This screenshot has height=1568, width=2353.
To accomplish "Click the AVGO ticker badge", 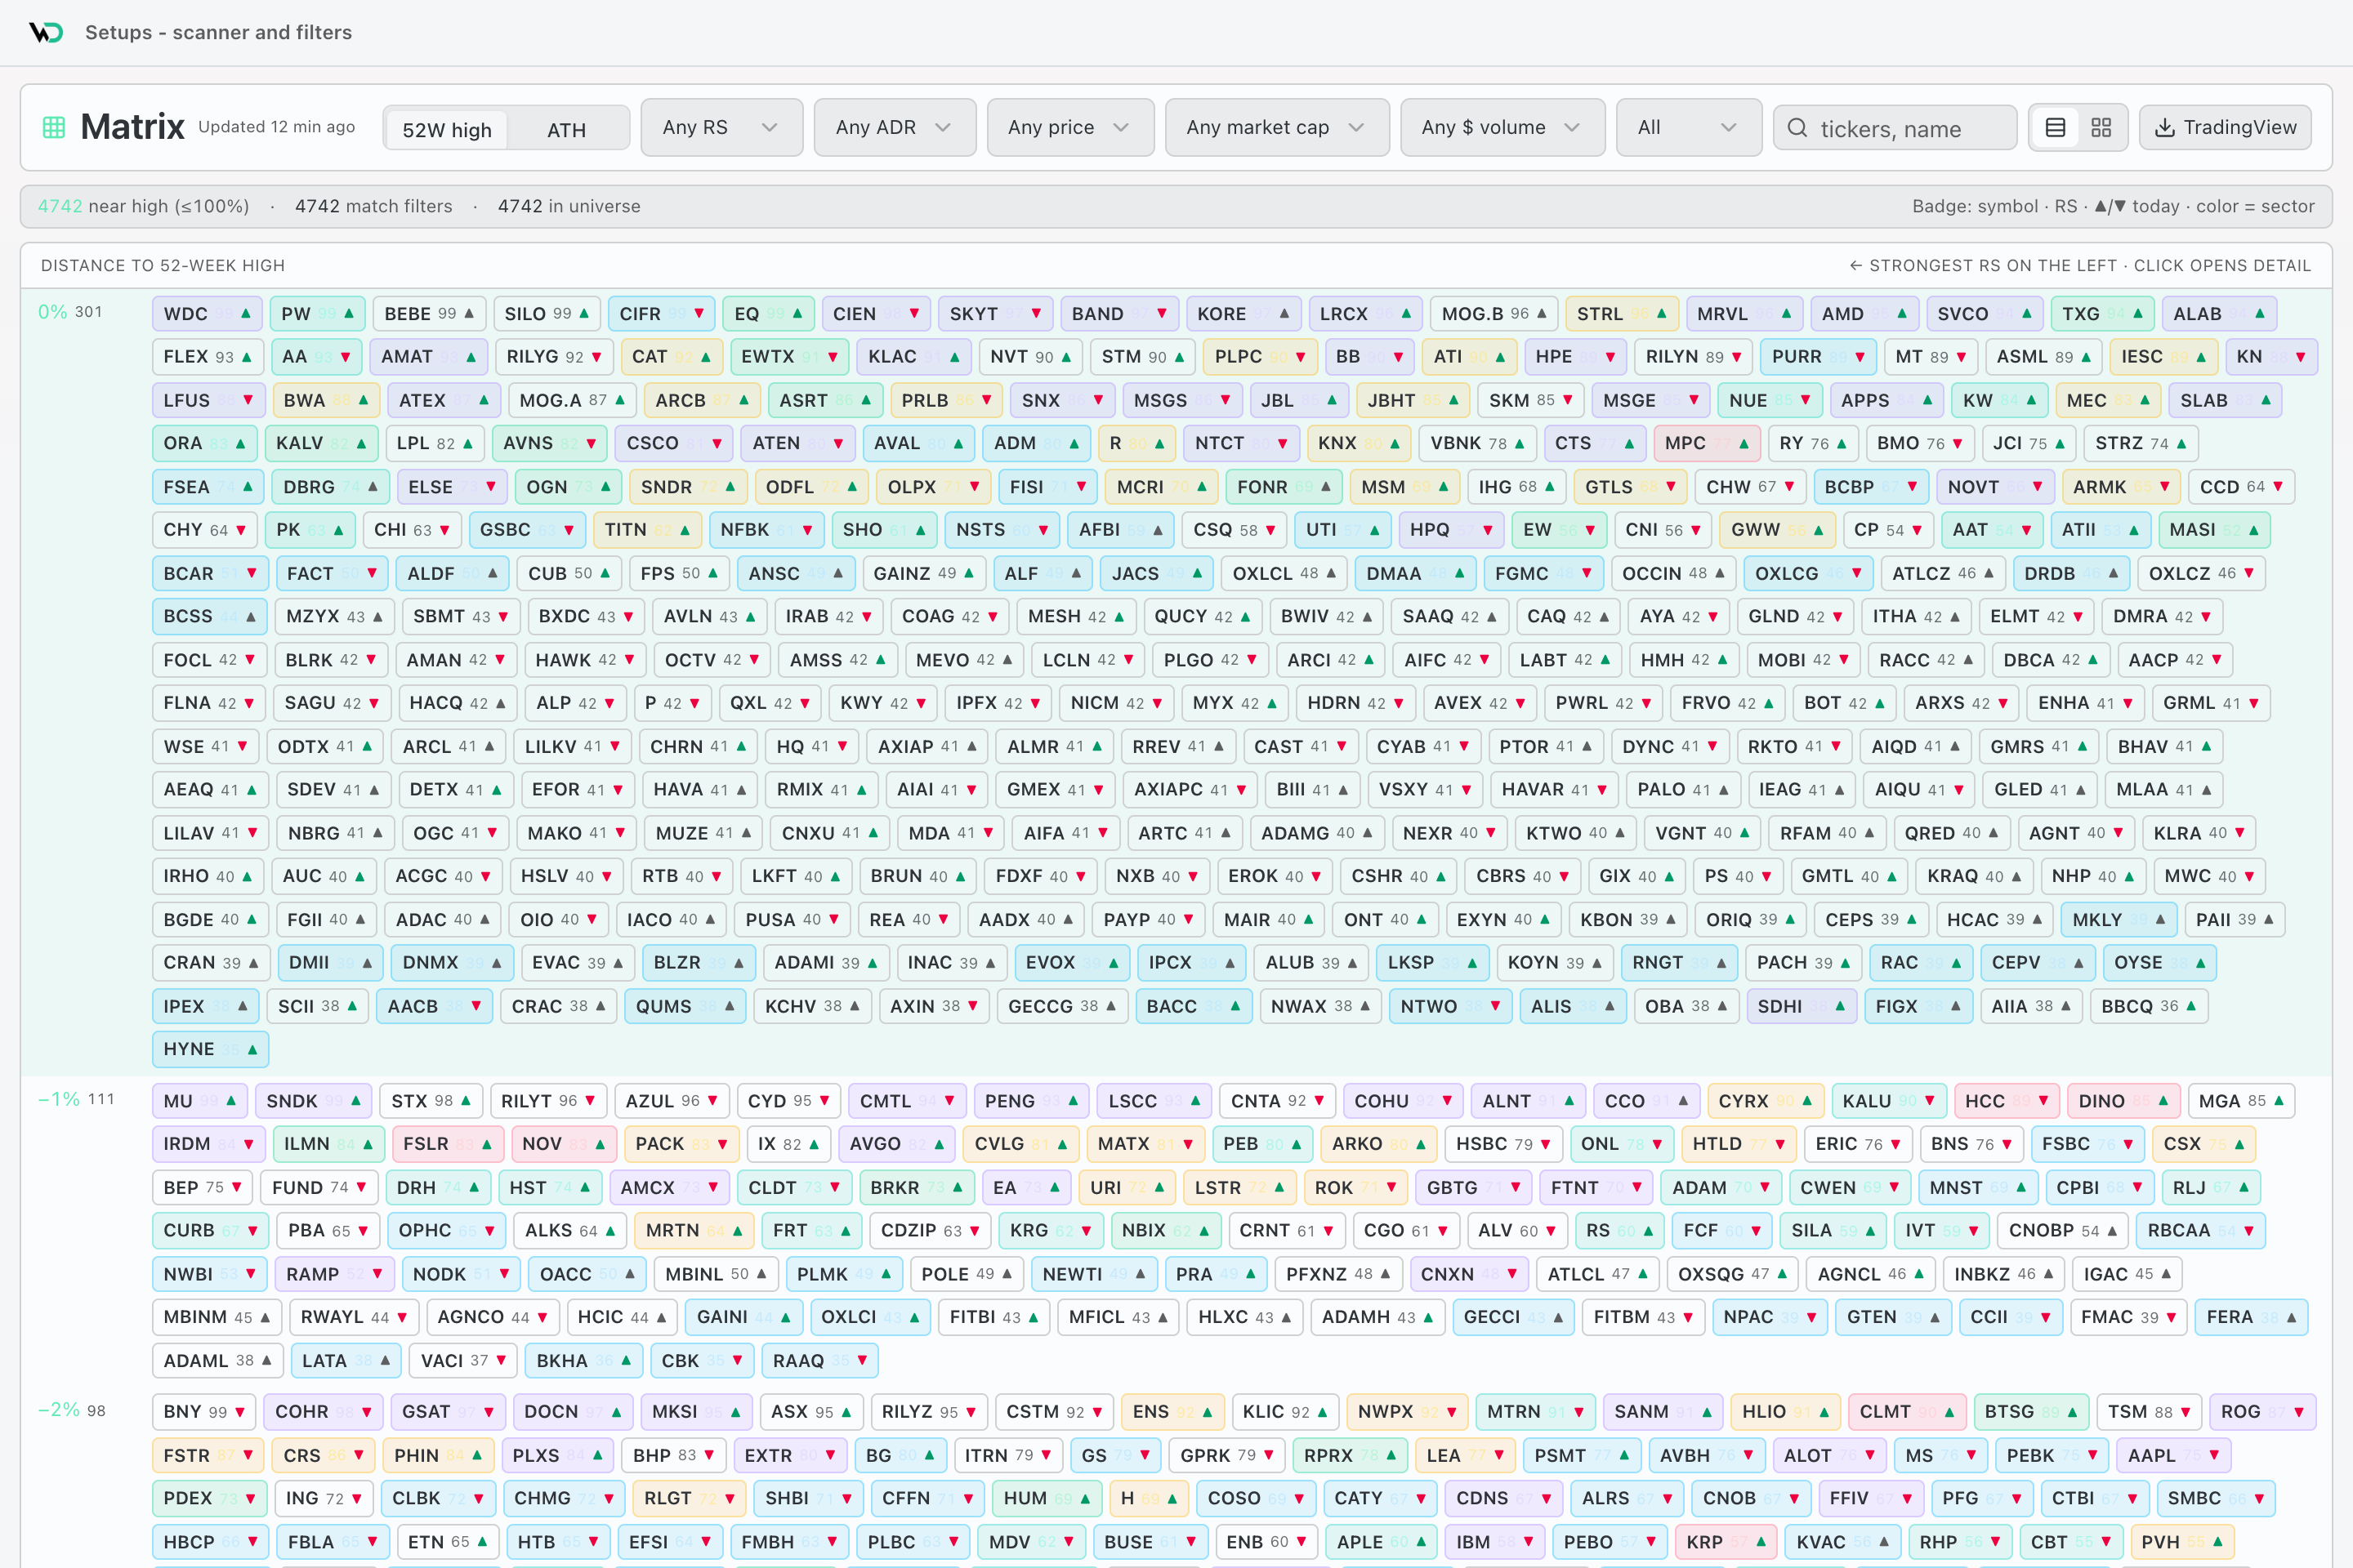I will point(896,1144).
